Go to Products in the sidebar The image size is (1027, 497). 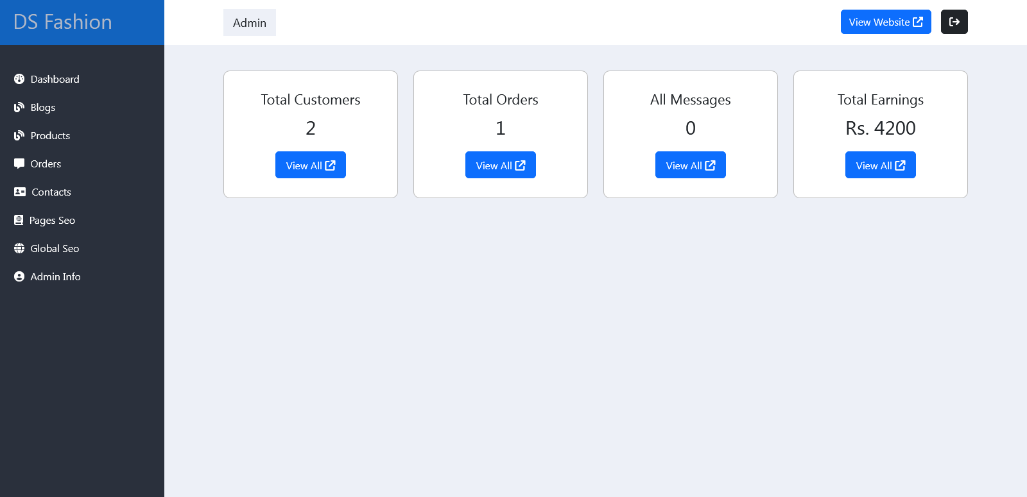pyautogui.click(x=50, y=135)
